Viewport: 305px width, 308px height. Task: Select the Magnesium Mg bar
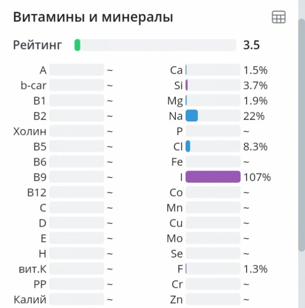[x=213, y=101]
